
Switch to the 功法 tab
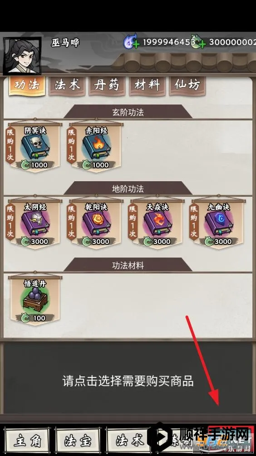(27, 85)
